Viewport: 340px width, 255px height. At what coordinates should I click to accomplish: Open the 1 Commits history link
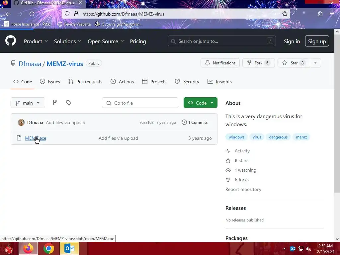tap(195, 122)
